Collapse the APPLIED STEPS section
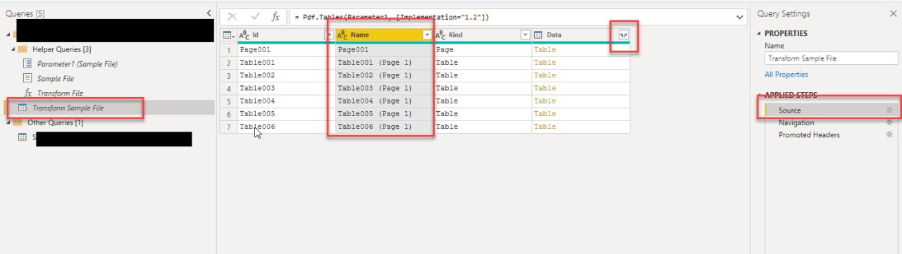Image resolution: width=902 pixels, height=254 pixels. [760, 95]
